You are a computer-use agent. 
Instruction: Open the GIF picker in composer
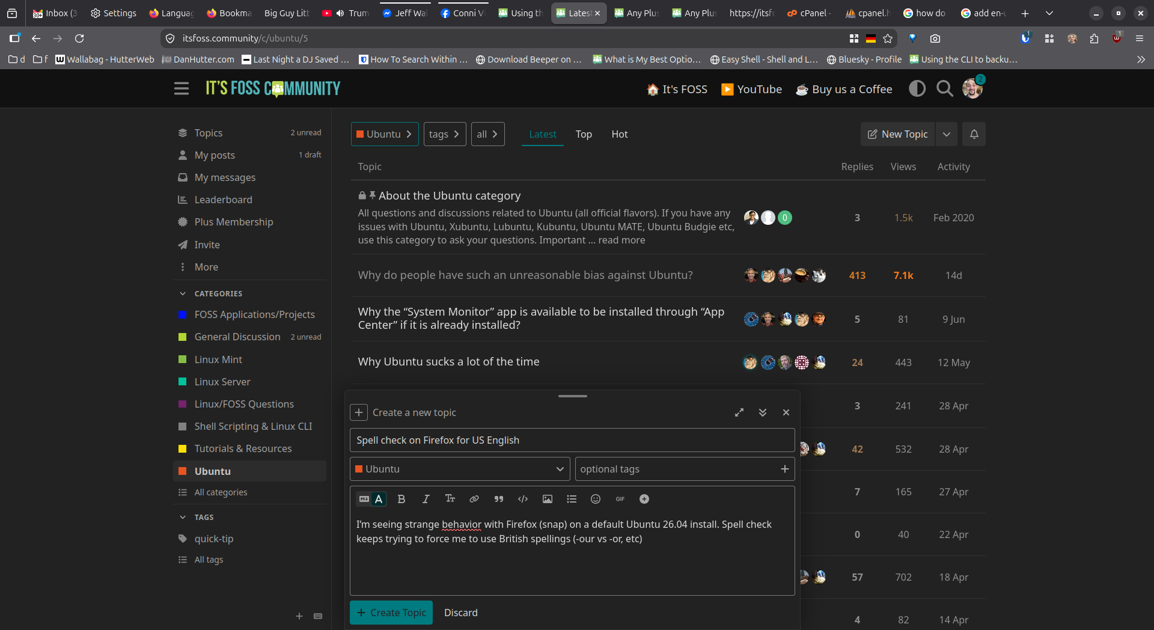pos(620,499)
